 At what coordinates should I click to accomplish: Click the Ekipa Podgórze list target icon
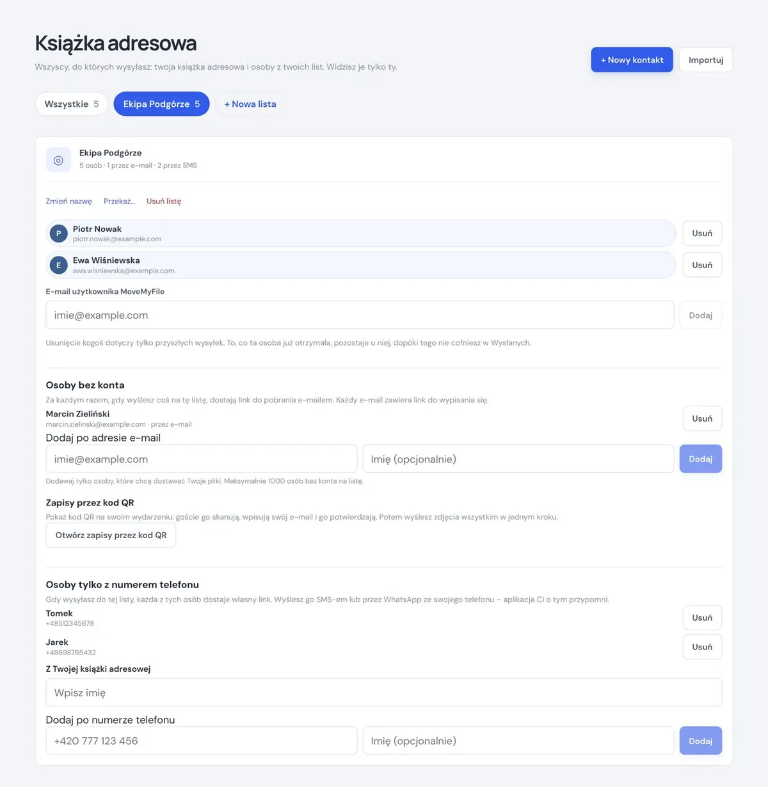point(58,160)
